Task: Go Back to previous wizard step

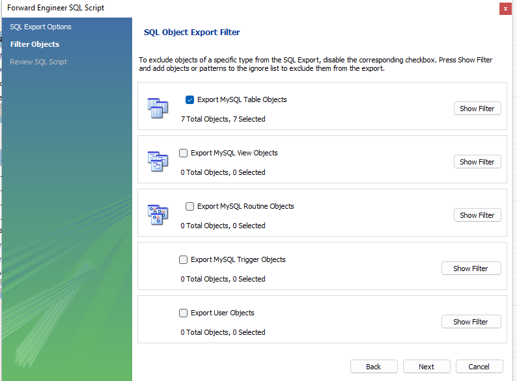Action: point(374,367)
